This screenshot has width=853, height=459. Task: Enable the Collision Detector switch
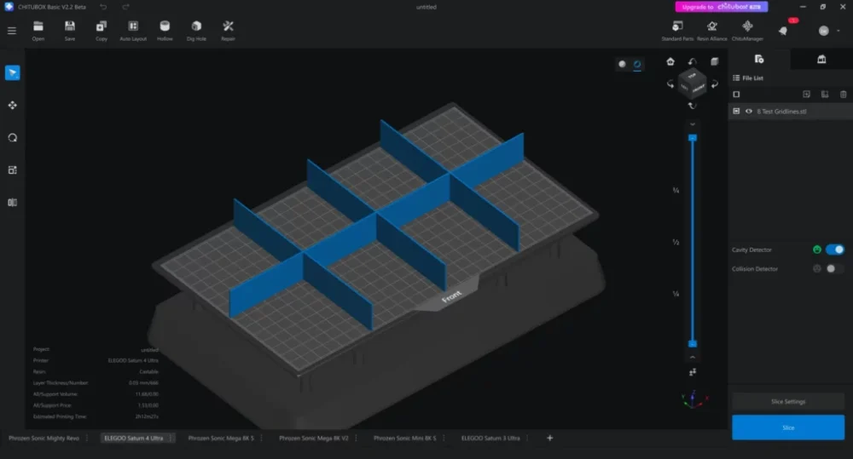pos(834,269)
